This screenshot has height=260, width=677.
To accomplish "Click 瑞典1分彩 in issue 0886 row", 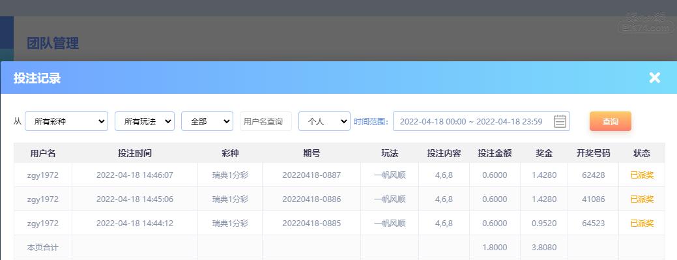I will point(230,199).
